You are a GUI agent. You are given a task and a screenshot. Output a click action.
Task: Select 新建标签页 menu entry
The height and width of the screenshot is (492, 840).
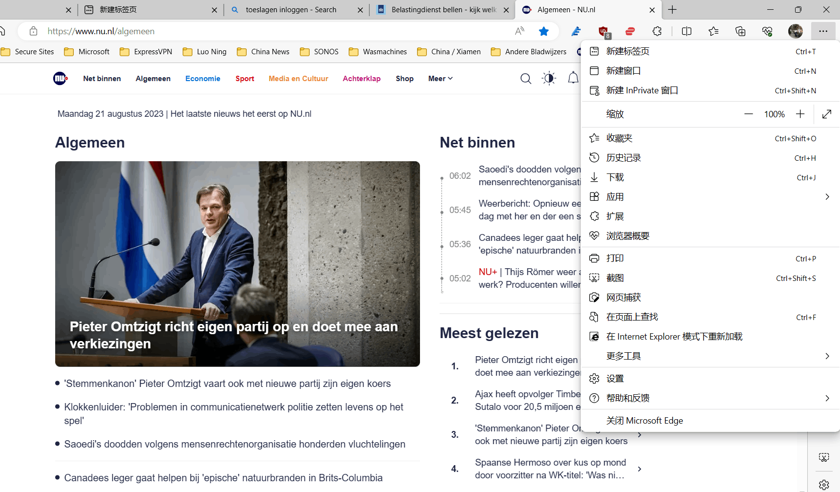point(710,51)
